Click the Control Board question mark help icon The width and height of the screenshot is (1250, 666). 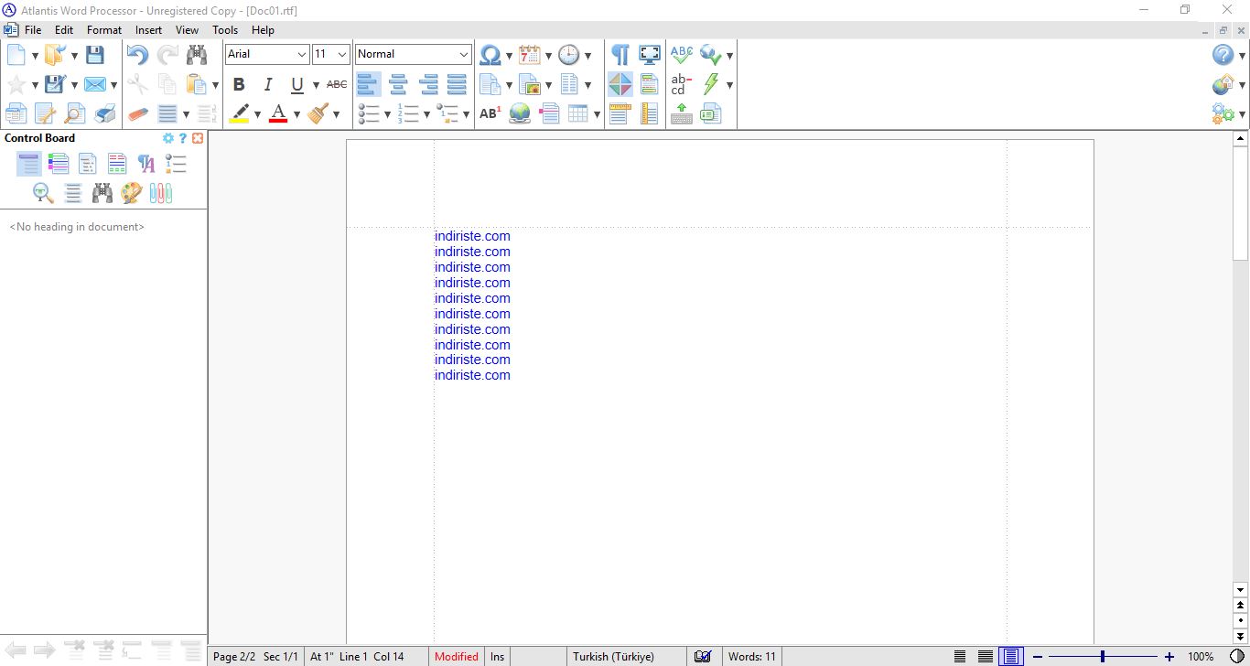[182, 138]
